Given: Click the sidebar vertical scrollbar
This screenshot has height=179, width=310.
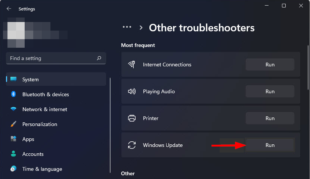Looking at the screenshot, I should coord(110,123).
